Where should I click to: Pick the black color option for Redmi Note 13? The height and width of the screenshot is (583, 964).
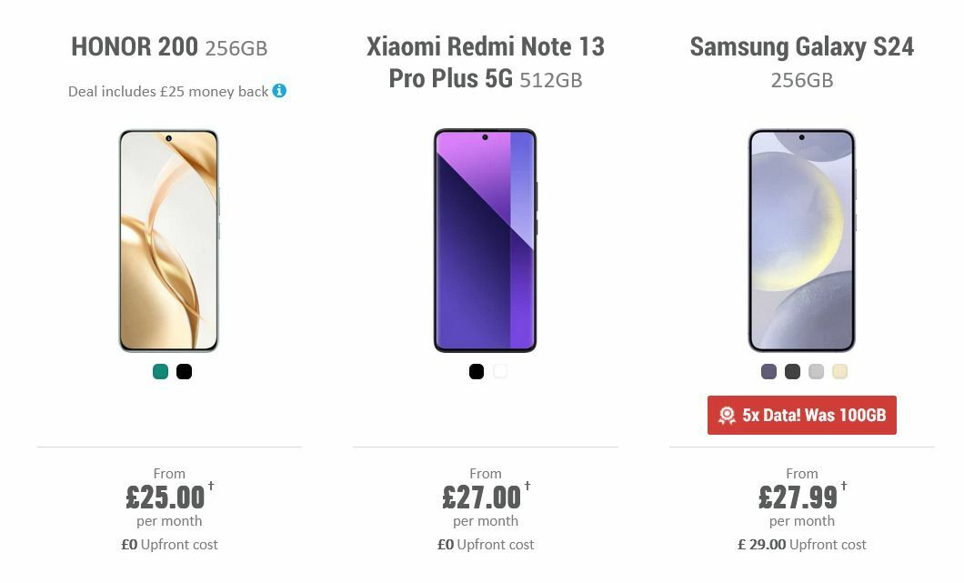tap(476, 371)
